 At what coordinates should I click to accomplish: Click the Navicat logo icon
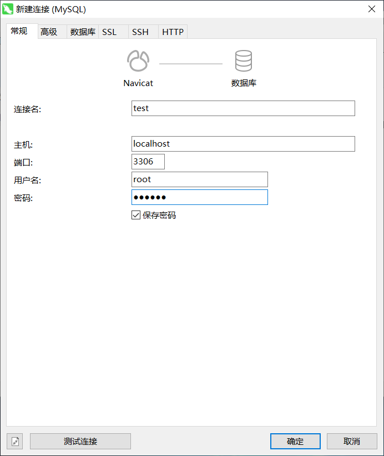pyautogui.click(x=138, y=61)
